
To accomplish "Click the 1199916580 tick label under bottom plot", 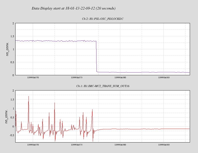I will pyautogui.click(x=121, y=144).
